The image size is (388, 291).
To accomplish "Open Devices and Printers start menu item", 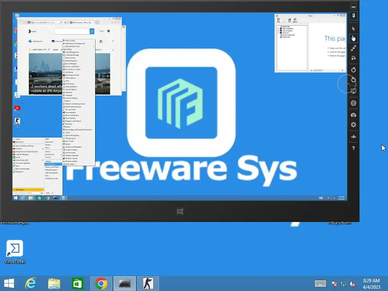I will tap(53, 167).
